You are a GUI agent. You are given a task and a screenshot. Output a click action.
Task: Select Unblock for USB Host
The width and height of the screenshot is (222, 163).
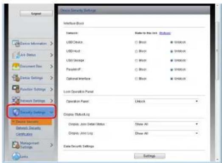click(171, 51)
